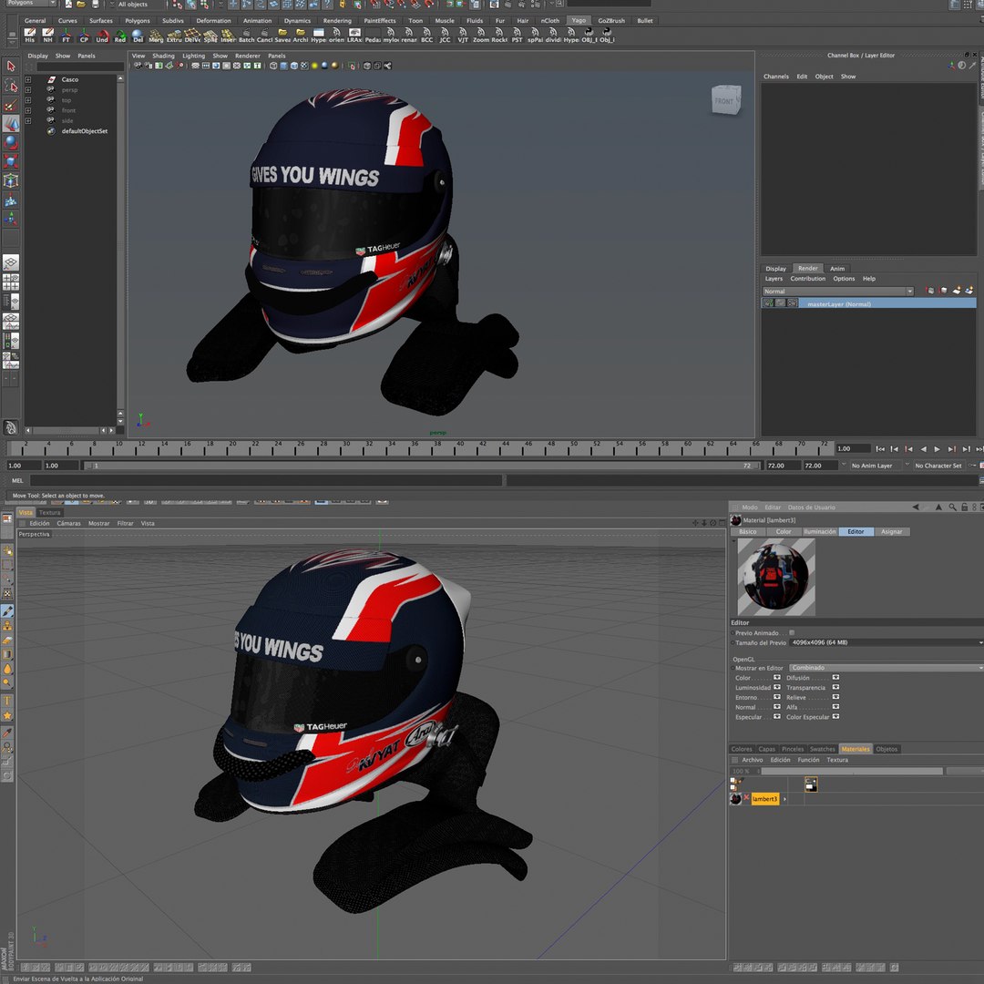Activate the Lasso Select tool in Maya
Image resolution: width=984 pixels, height=984 pixels.
click(x=11, y=86)
